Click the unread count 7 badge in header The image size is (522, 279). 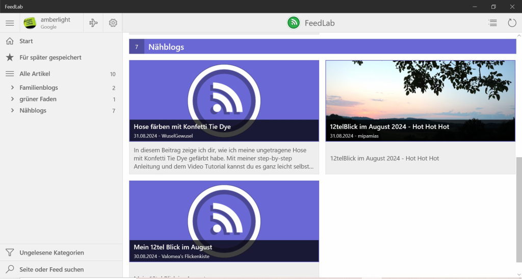[x=137, y=46]
